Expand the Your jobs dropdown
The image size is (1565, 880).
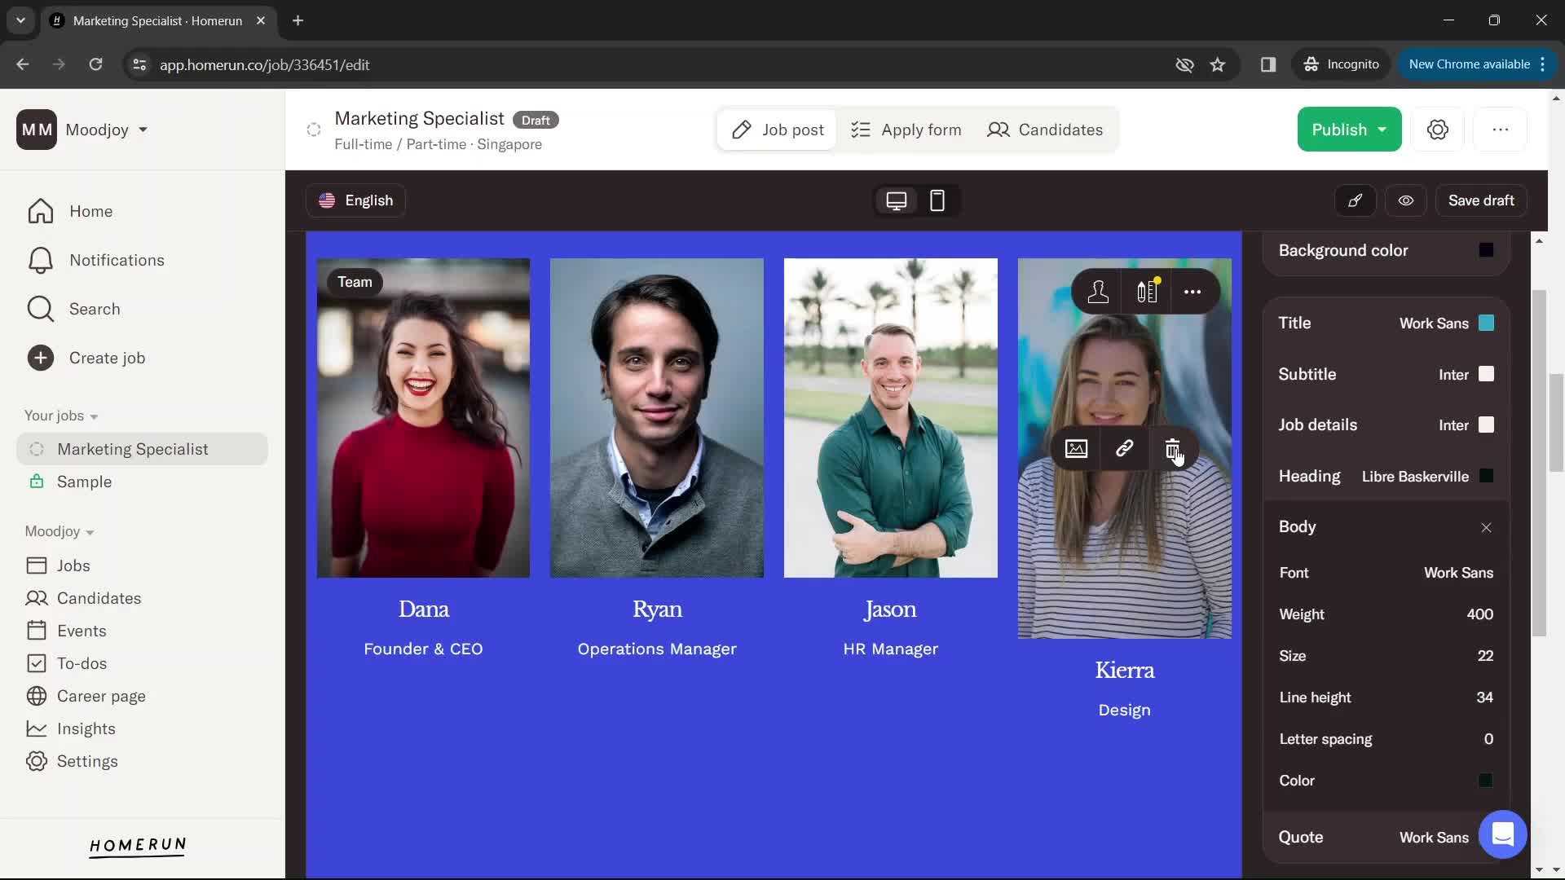[x=94, y=416]
